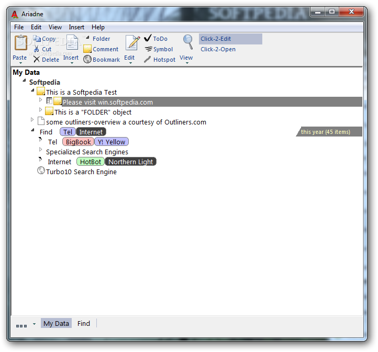
Task: Expand 'Please visit win.softpedia.com' node
Action: coord(40,100)
